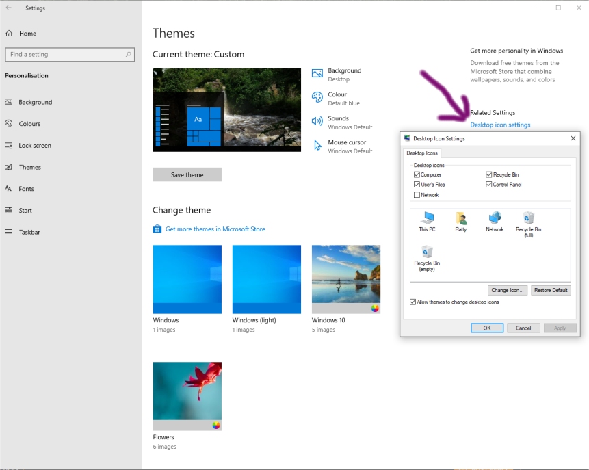Select the Windows 10 theme thumbnail
Image resolution: width=589 pixels, height=470 pixels.
pyautogui.click(x=346, y=279)
